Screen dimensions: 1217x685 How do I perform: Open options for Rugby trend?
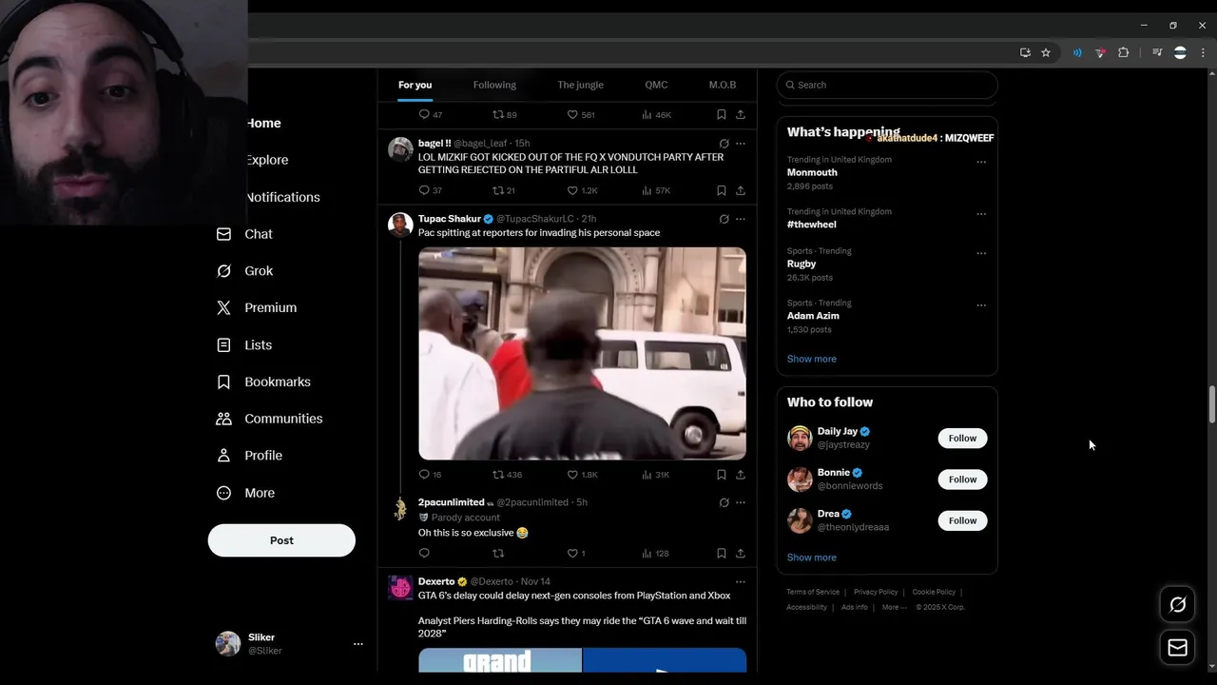981,253
